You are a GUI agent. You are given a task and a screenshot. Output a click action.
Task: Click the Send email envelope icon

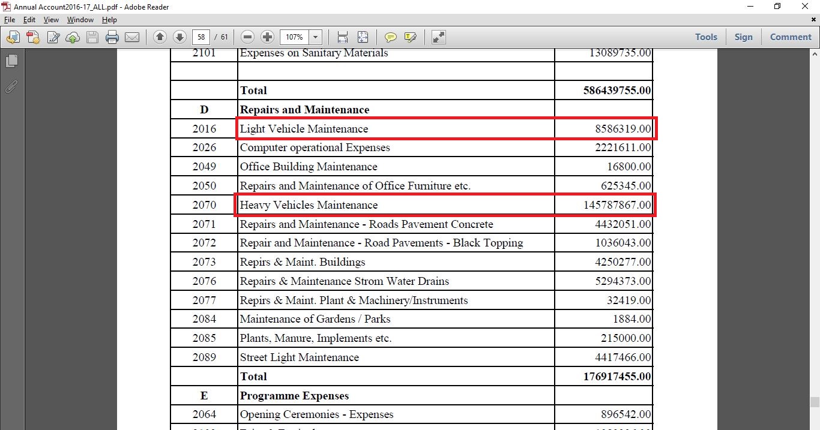tap(132, 37)
